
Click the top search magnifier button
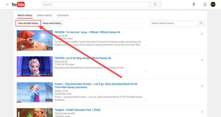(155, 4)
